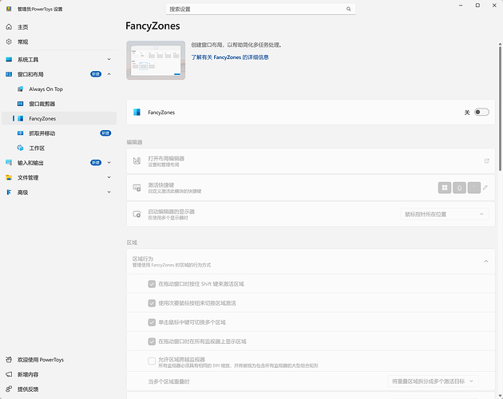Image resolution: width=503 pixels, height=399 pixels.
Task: Enable 允许区域跨越监视器 checkbox
Action: click(x=152, y=361)
